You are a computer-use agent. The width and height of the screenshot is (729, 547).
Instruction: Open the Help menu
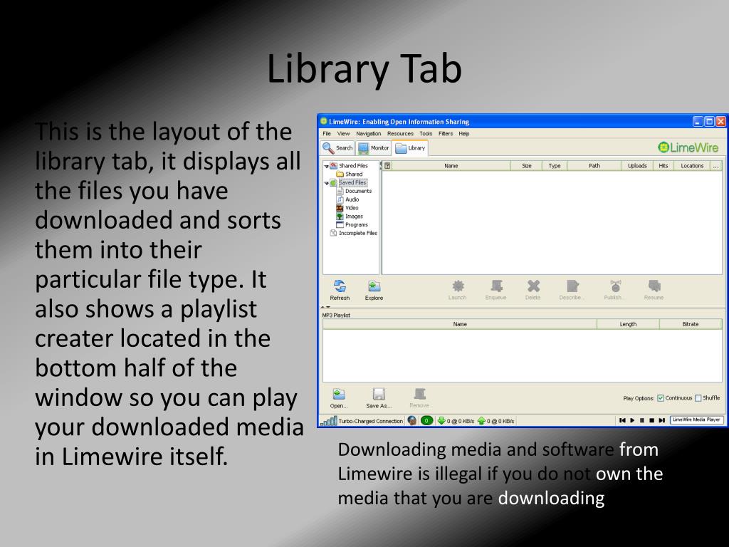(464, 133)
